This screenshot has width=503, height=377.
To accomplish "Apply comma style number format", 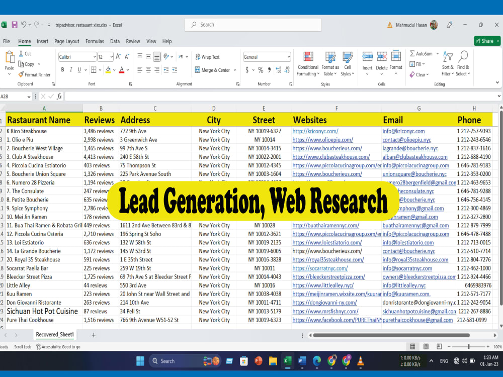I will tap(269, 70).
